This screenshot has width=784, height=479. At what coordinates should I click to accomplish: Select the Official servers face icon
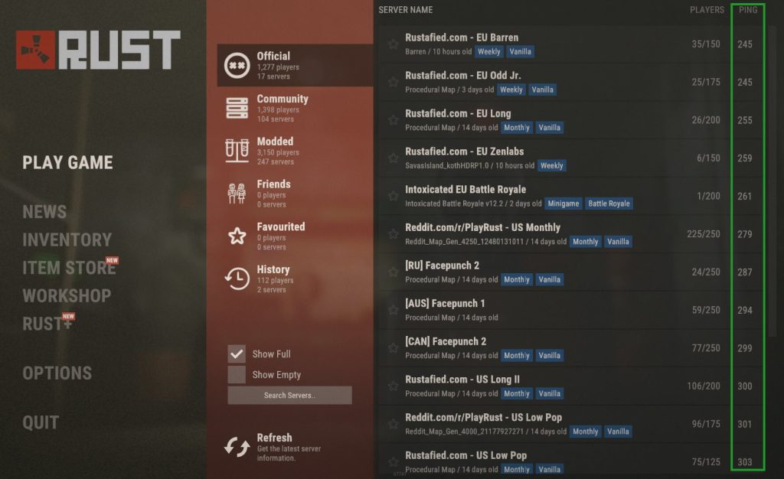point(237,66)
